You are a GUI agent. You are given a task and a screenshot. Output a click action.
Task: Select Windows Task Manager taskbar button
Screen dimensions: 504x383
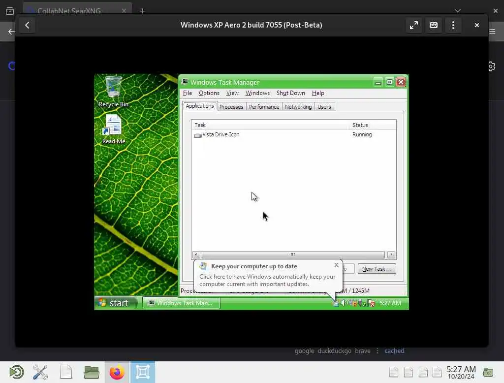tap(181, 303)
